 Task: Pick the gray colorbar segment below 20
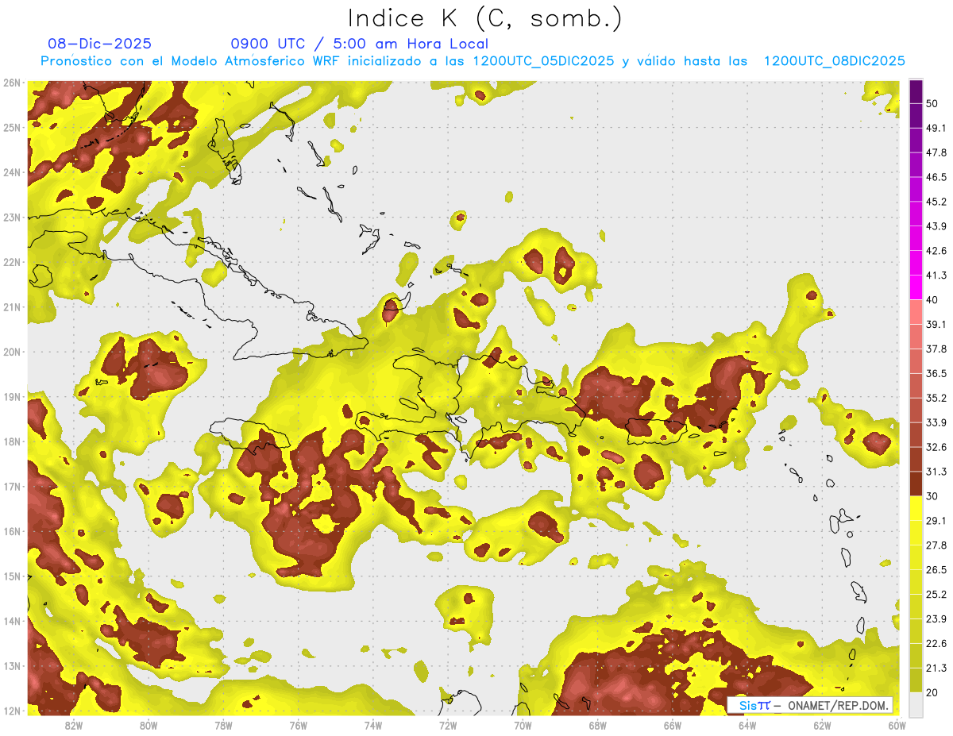(916, 703)
